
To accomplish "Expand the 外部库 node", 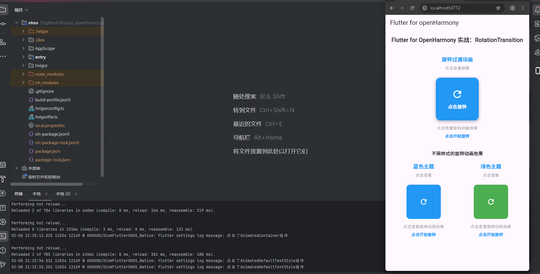I will tap(17, 168).
